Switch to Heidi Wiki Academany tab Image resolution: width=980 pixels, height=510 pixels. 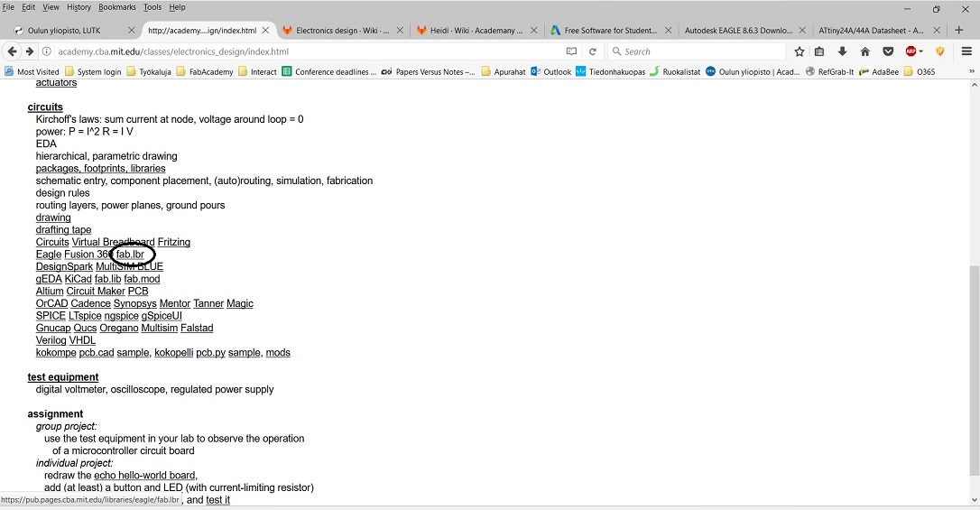tap(476, 30)
